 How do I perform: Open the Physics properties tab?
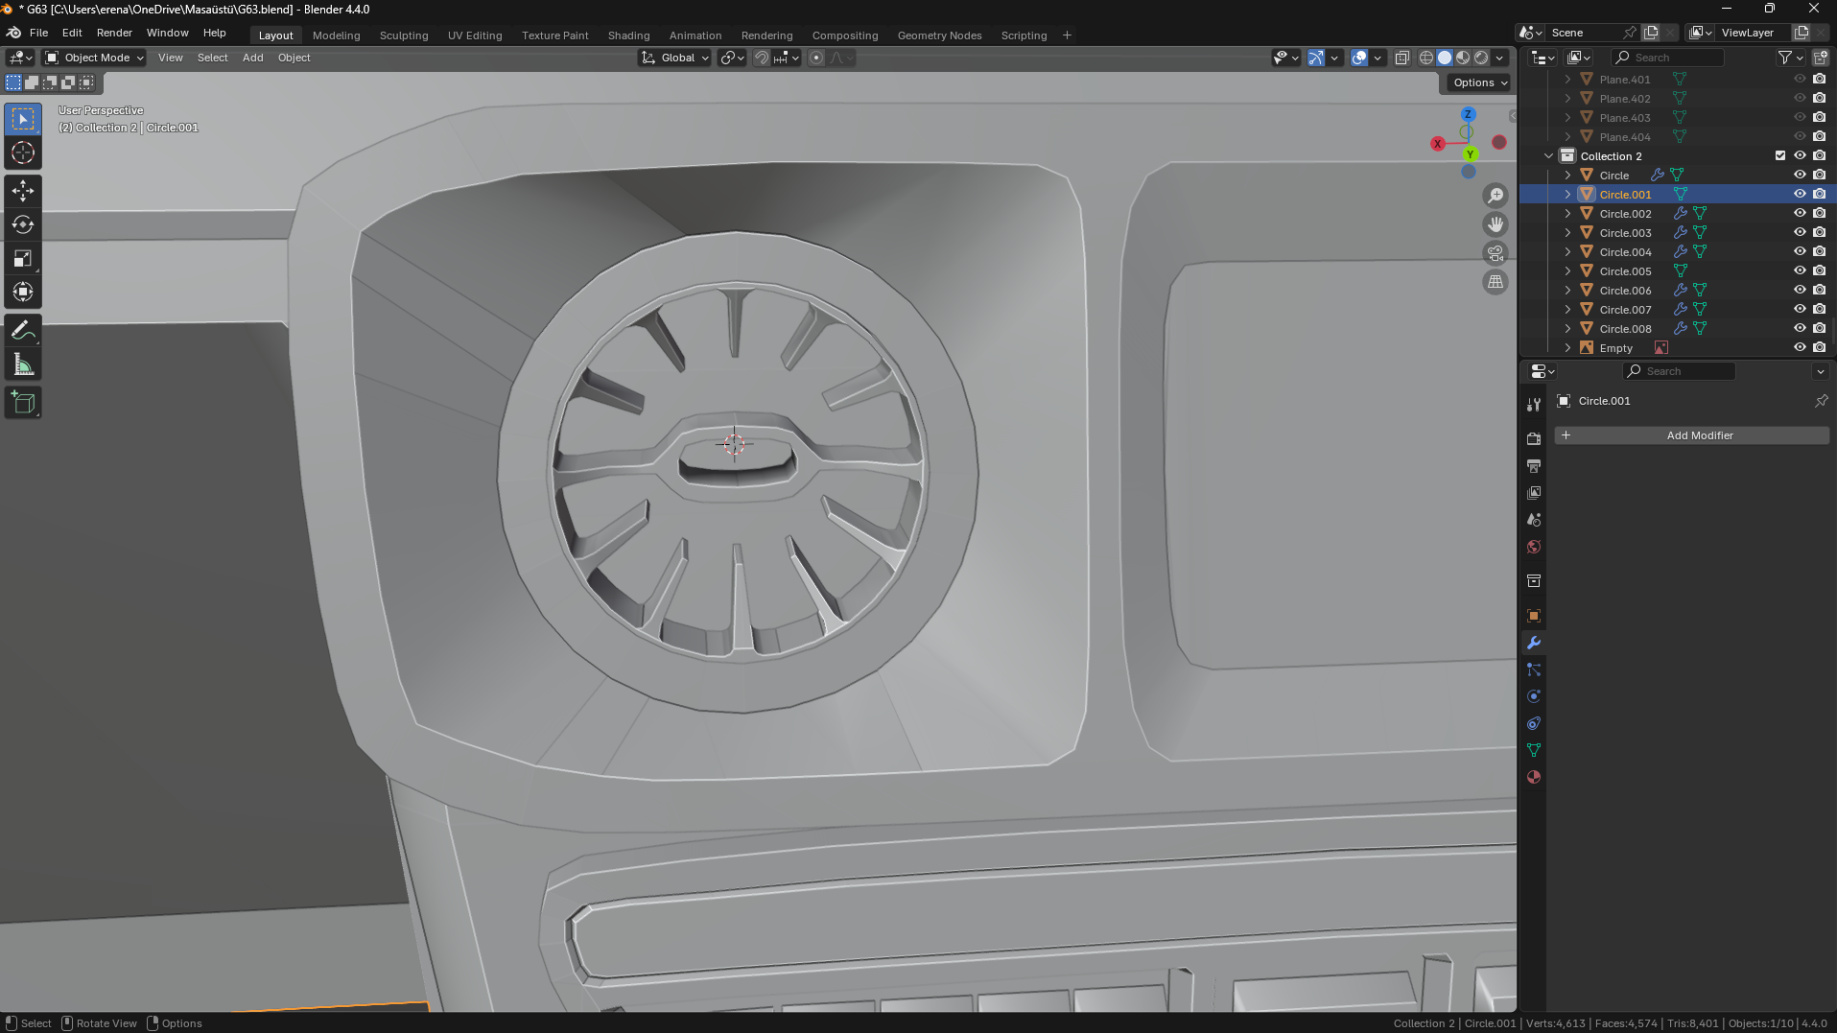coord(1534,696)
